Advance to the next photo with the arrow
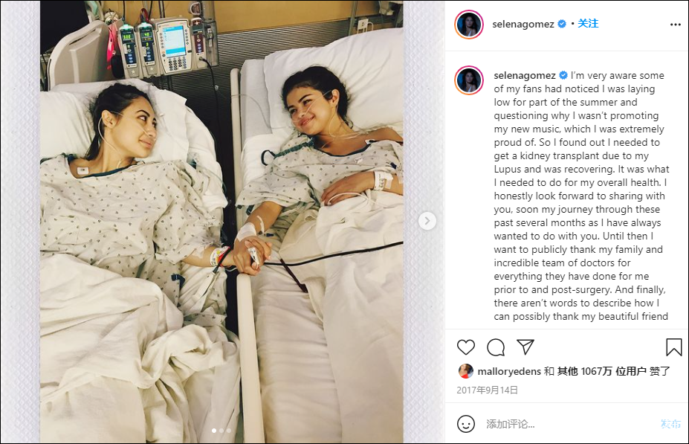Viewport: 689px width, 444px height. (427, 221)
